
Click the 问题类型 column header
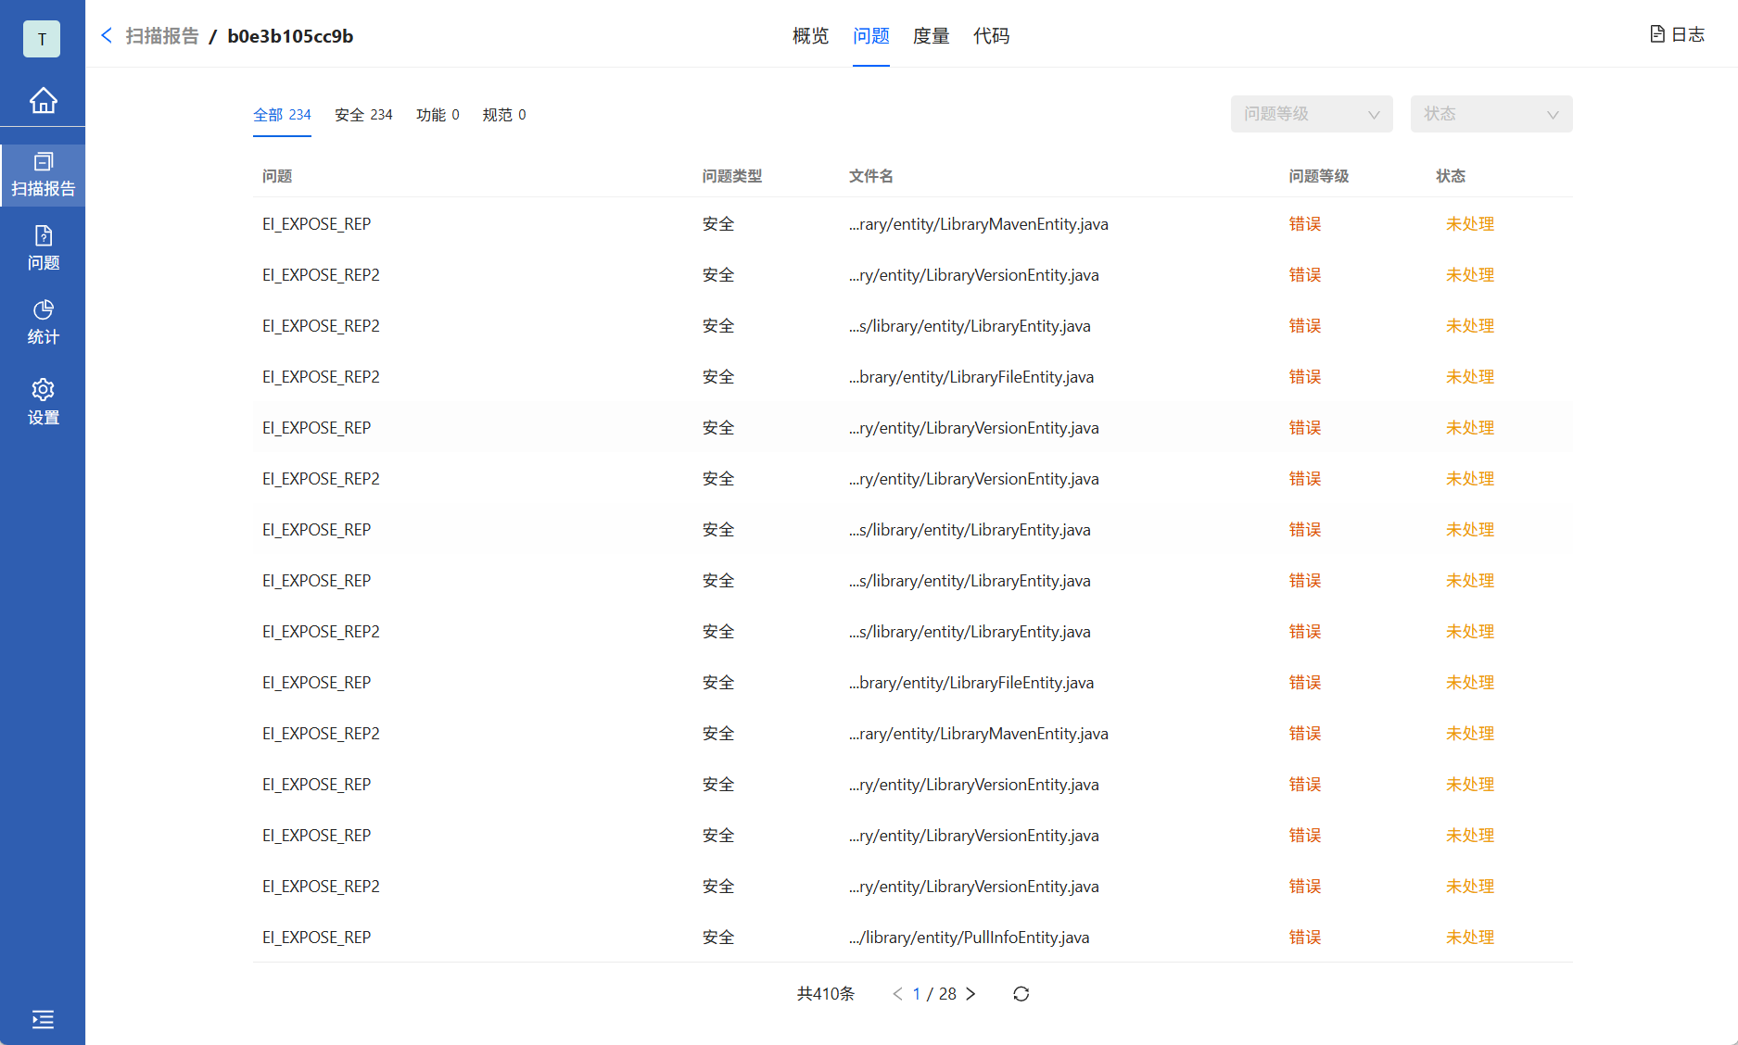tap(732, 176)
